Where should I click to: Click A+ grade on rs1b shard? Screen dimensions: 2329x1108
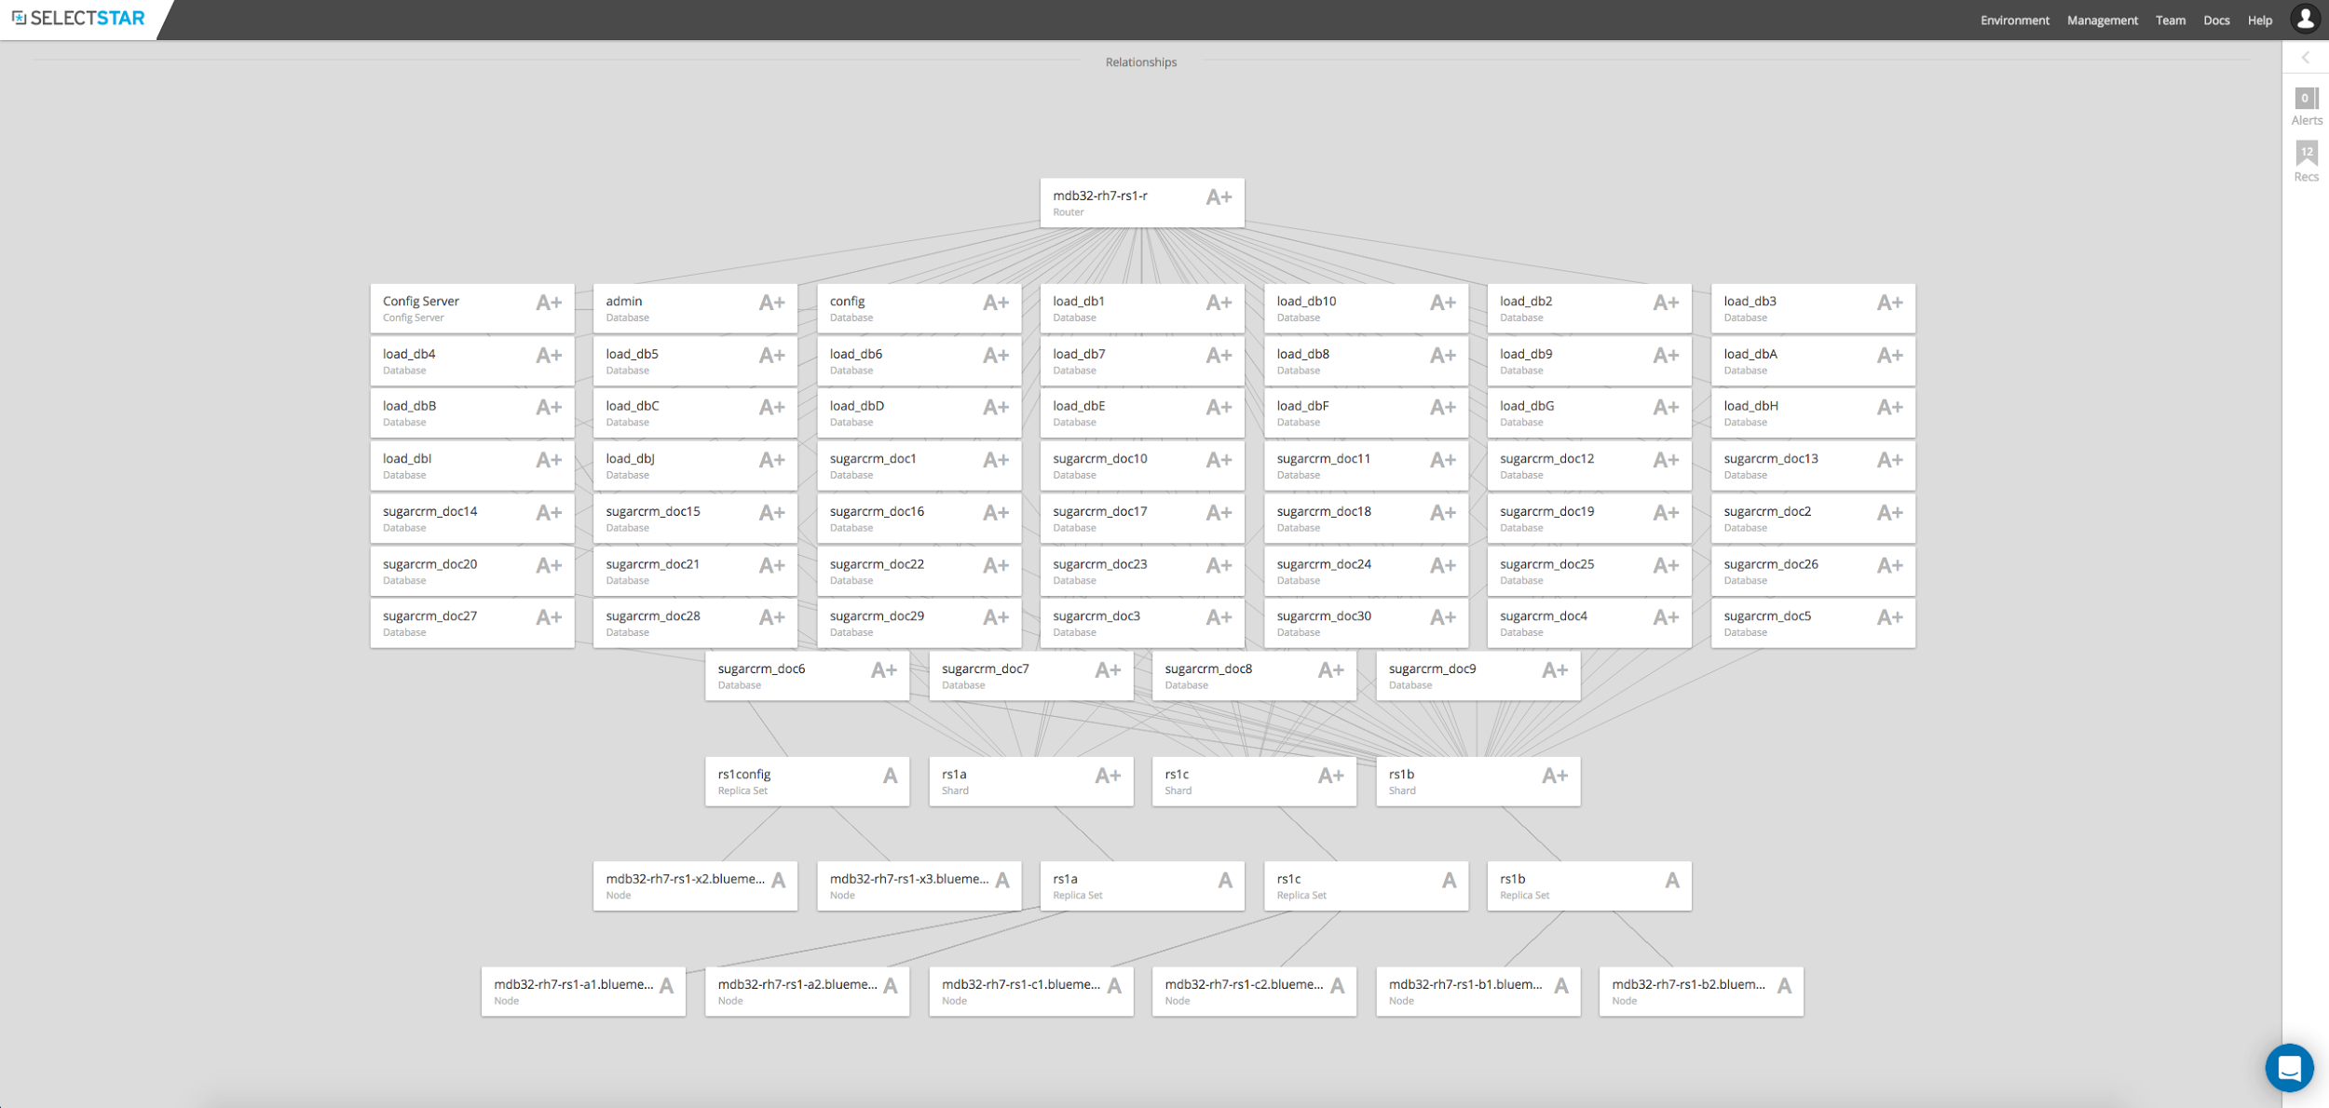(1554, 776)
